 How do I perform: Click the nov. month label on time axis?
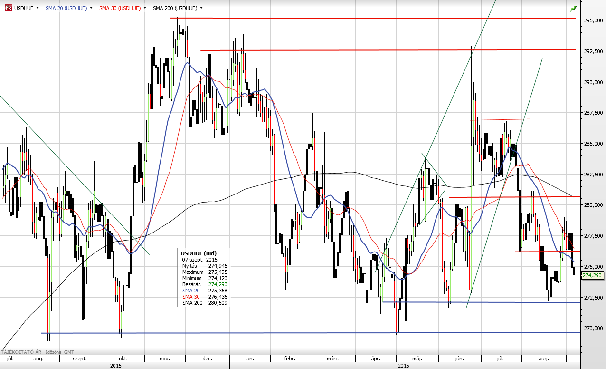click(165, 359)
